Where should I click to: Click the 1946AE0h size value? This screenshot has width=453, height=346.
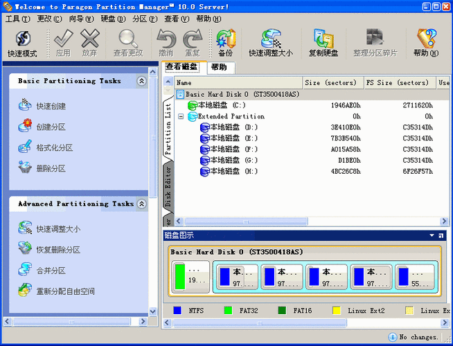coord(346,106)
